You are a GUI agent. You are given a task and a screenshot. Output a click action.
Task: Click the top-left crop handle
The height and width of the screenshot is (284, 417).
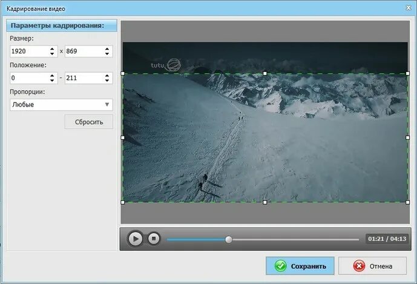pyautogui.click(x=123, y=73)
